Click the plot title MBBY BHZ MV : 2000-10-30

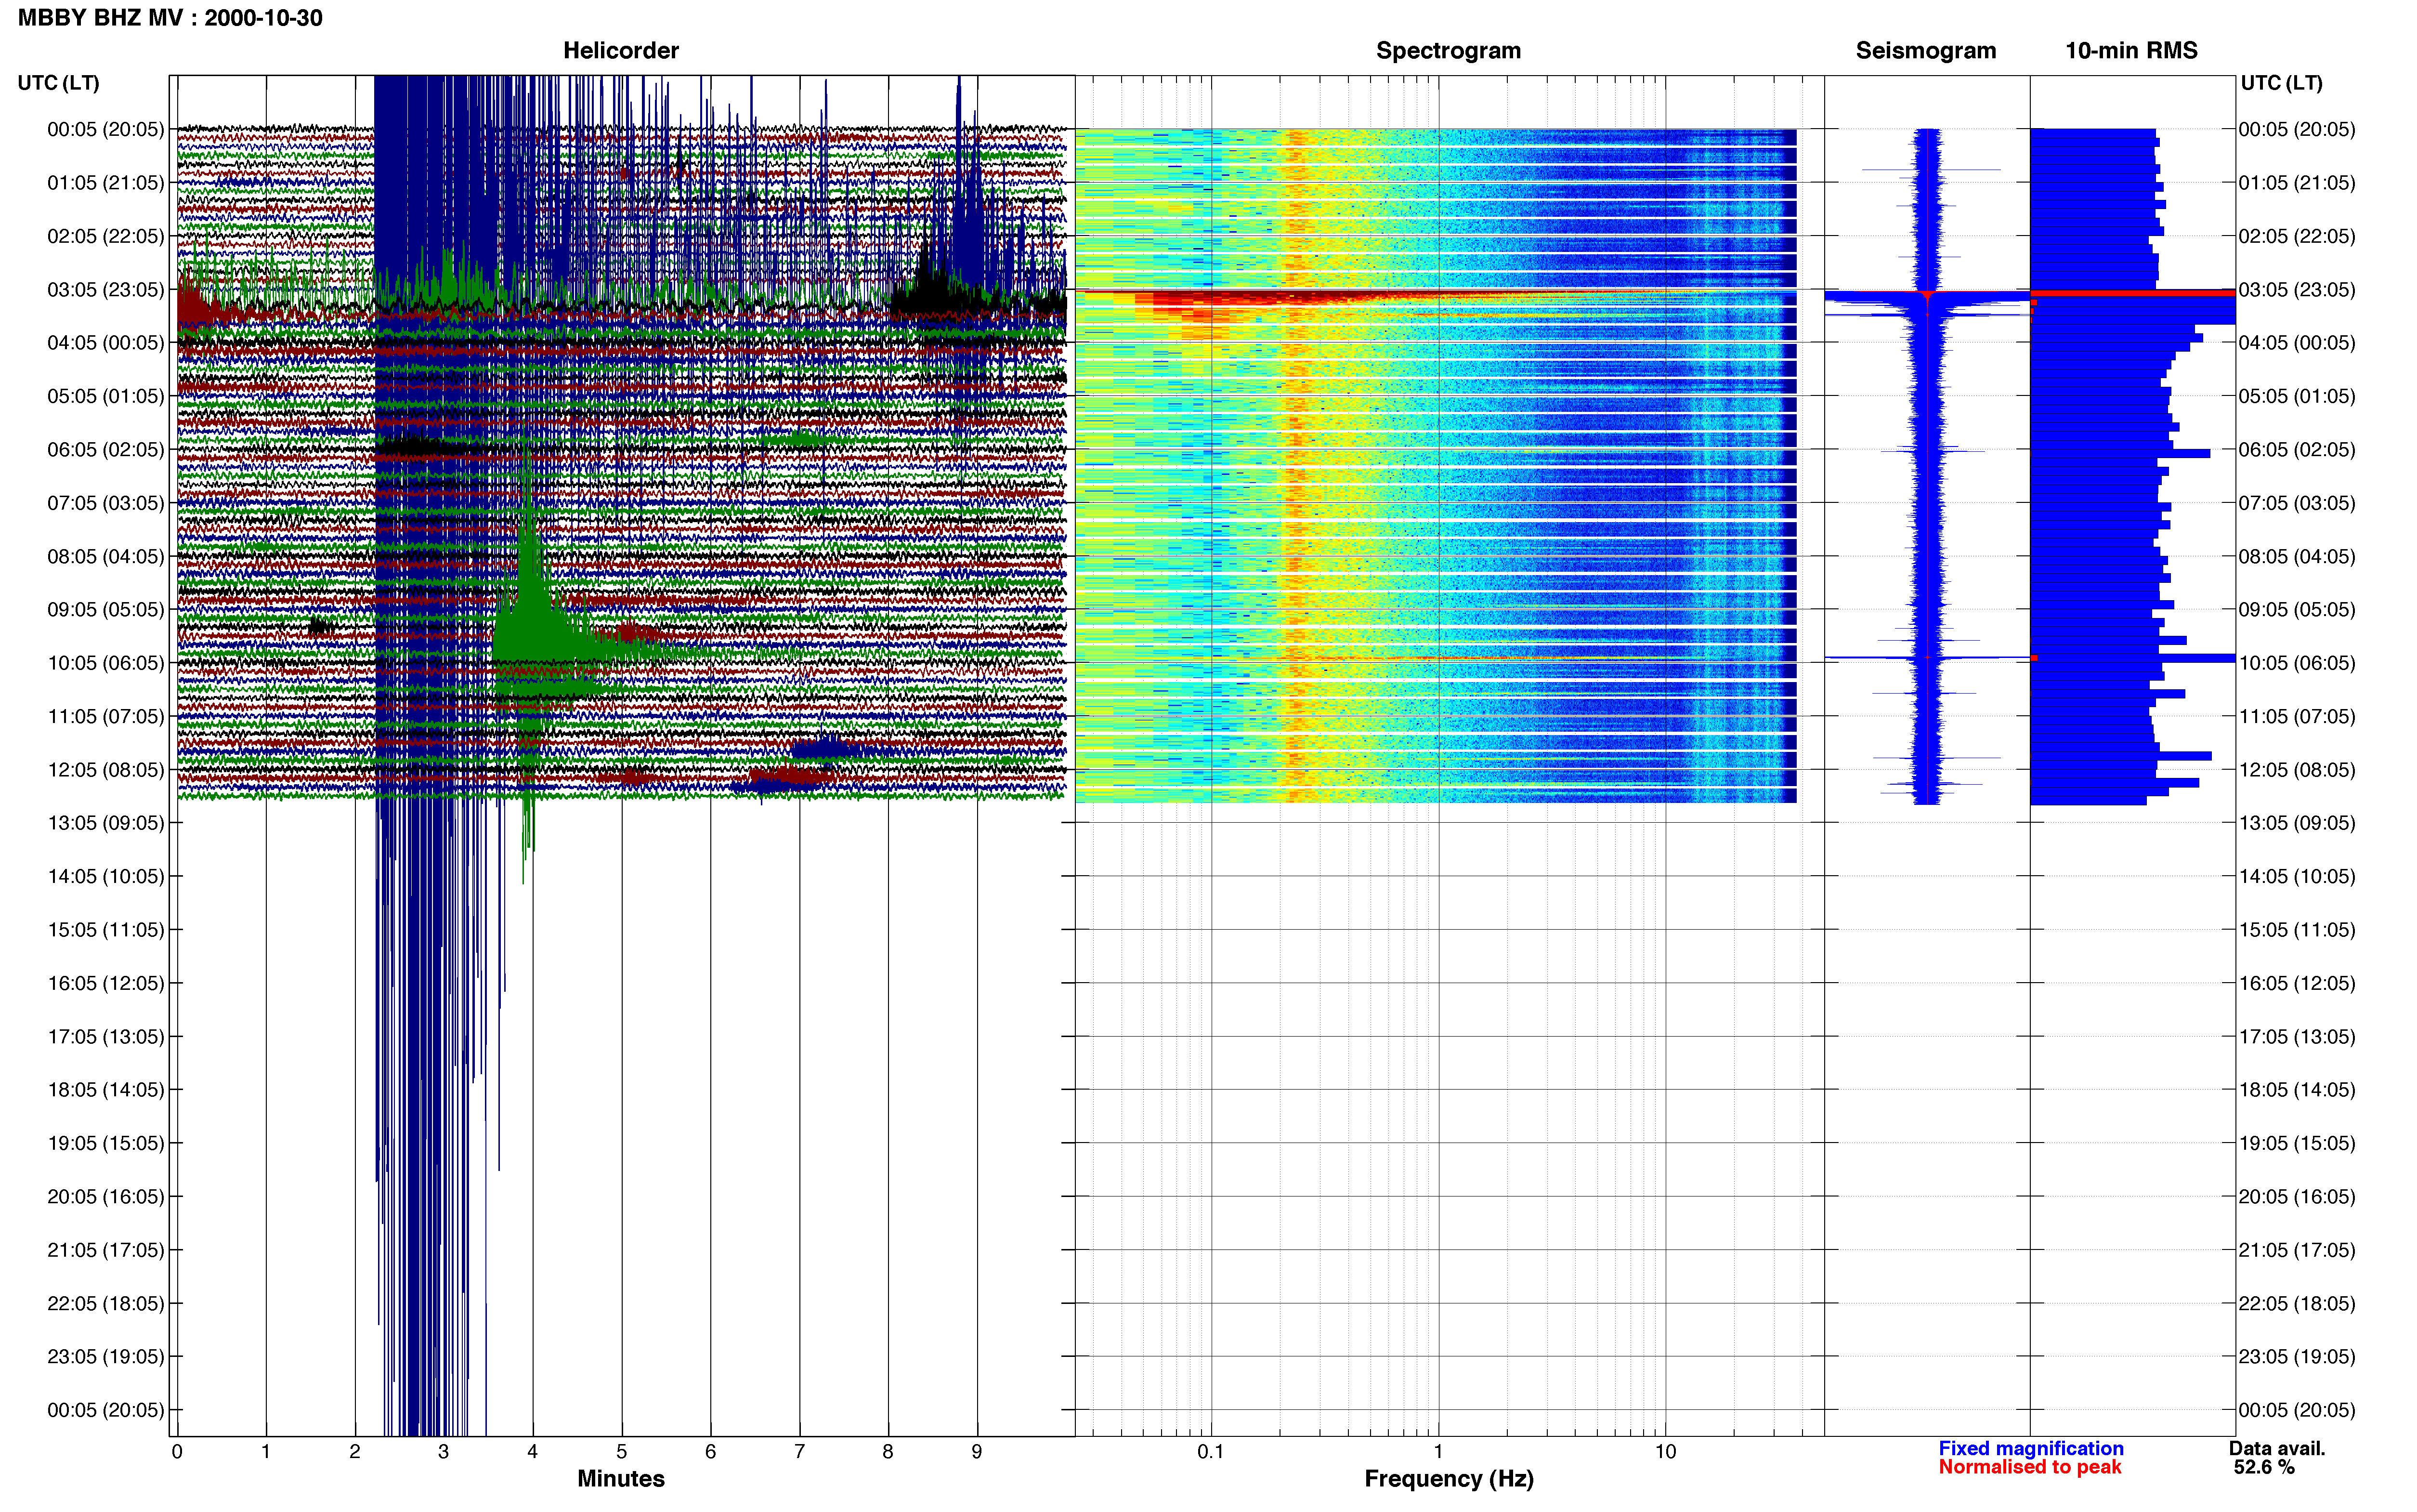point(170,18)
